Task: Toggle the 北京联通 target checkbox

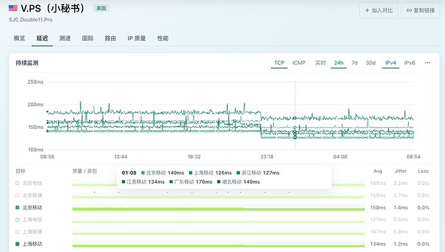Action: (17, 195)
